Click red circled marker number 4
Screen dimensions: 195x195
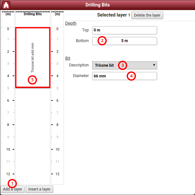pos(131,76)
